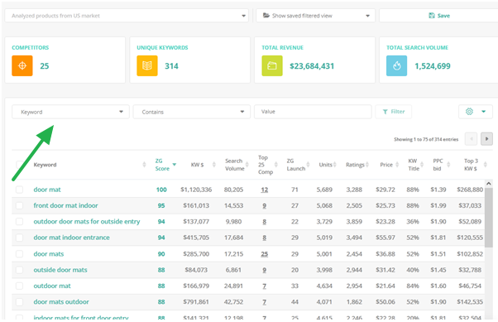Image resolution: width=498 pixels, height=322 pixels.
Task: Check the select-all checkbox in table header
Action: click(x=20, y=165)
